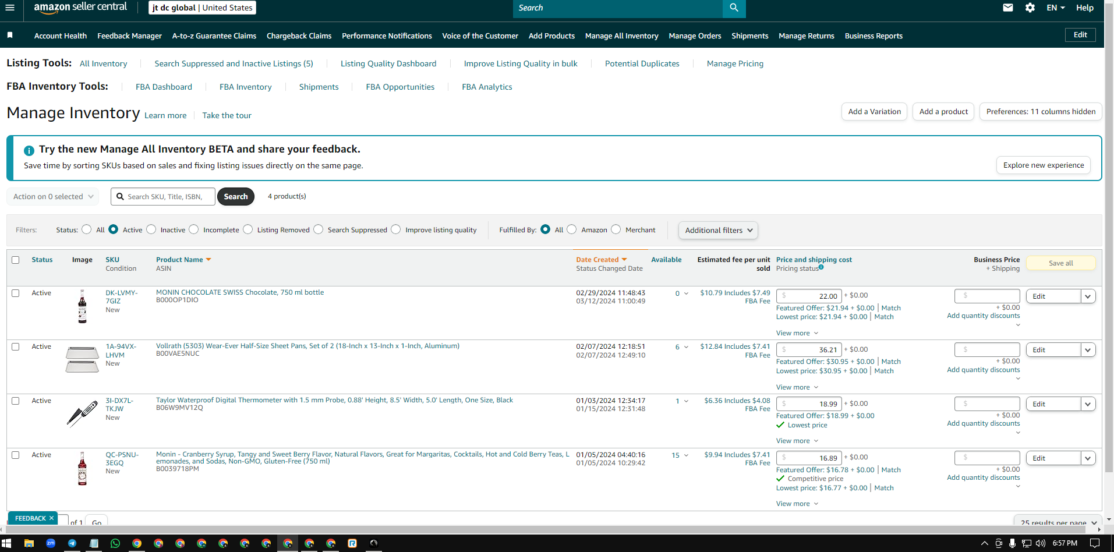Focus the SKU, Title, ISBN search field
Screen dimensions: 1114x552
pos(163,197)
